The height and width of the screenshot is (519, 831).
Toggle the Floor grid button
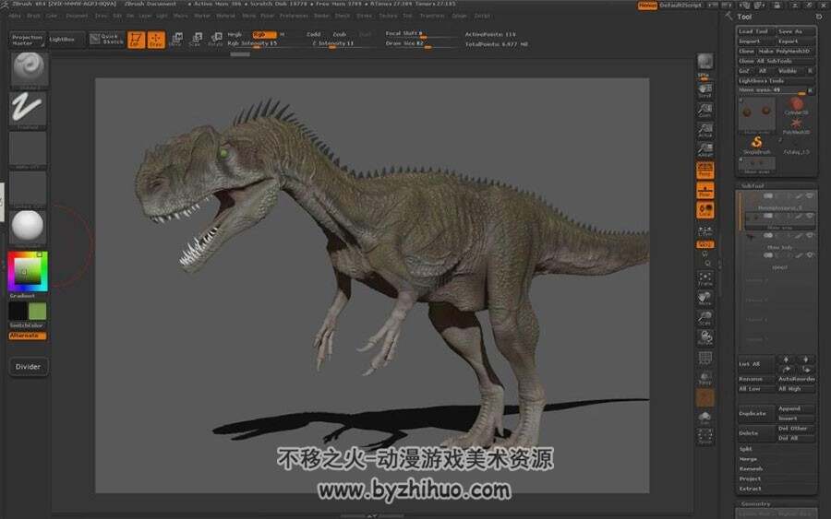click(x=705, y=191)
